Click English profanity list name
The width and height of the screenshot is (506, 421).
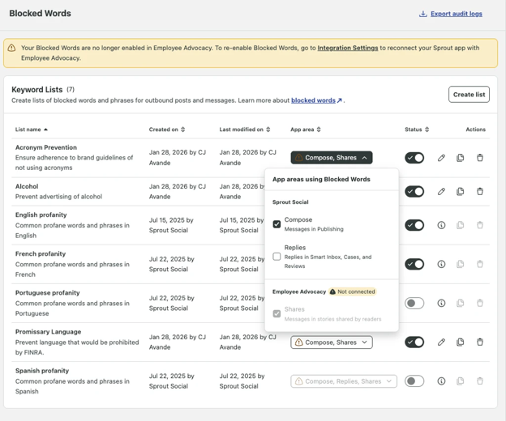(41, 215)
